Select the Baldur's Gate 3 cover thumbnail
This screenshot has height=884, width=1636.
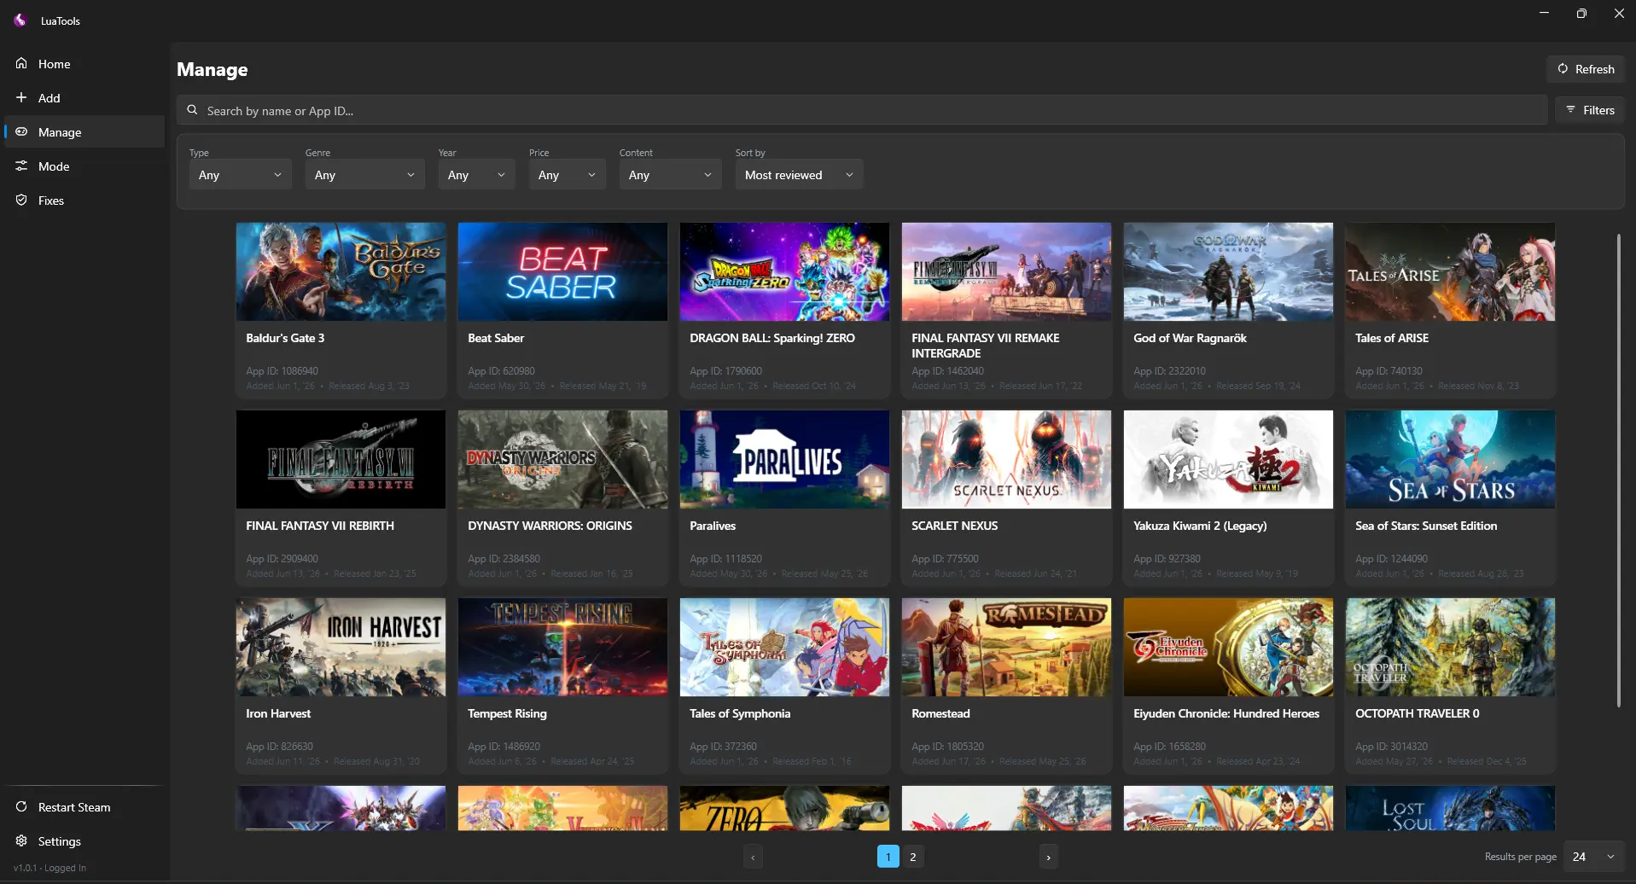pos(341,272)
